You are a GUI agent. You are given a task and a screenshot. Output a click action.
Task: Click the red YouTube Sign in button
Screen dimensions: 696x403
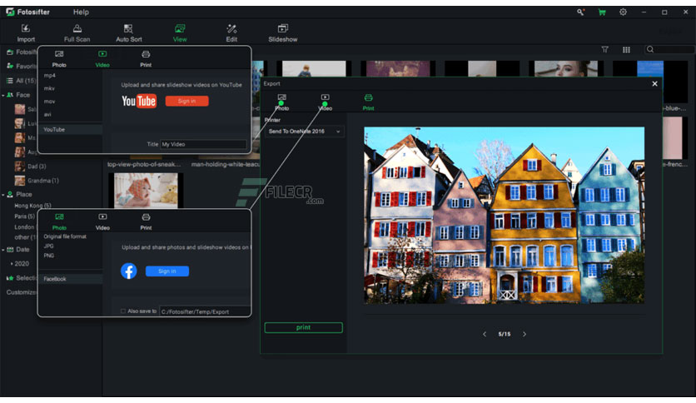(186, 102)
